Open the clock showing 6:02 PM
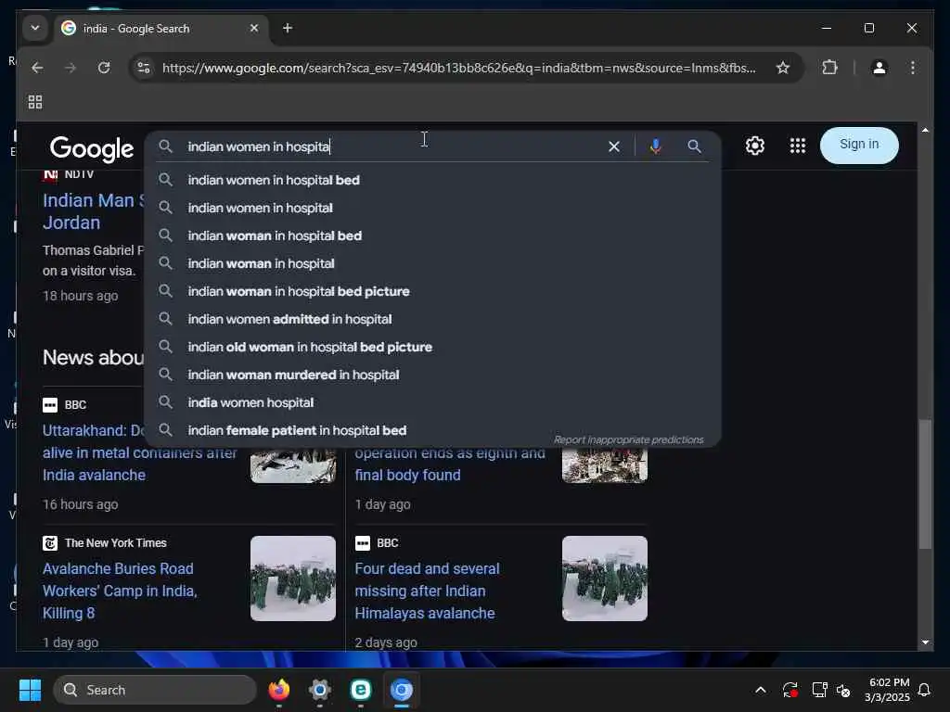Image resolution: width=950 pixels, height=712 pixels. 887,690
